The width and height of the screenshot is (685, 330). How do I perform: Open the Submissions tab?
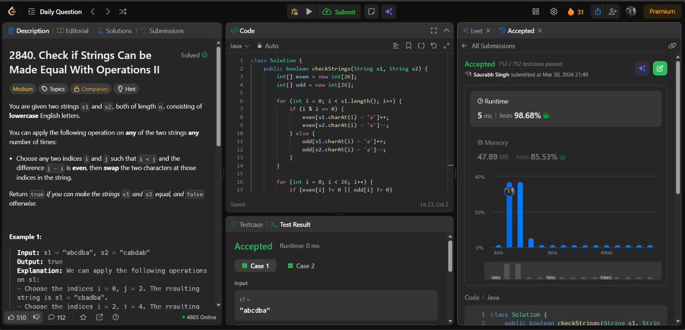(x=162, y=31)
